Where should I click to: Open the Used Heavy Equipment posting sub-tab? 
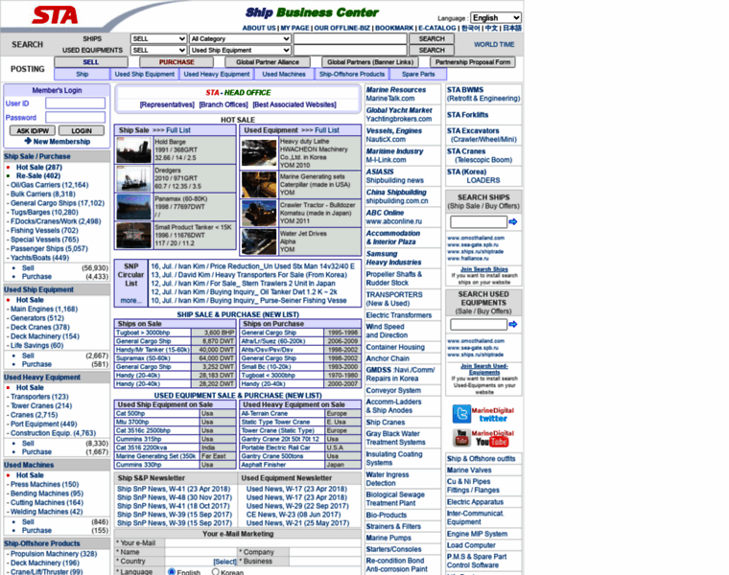click(x=217, y=74)
